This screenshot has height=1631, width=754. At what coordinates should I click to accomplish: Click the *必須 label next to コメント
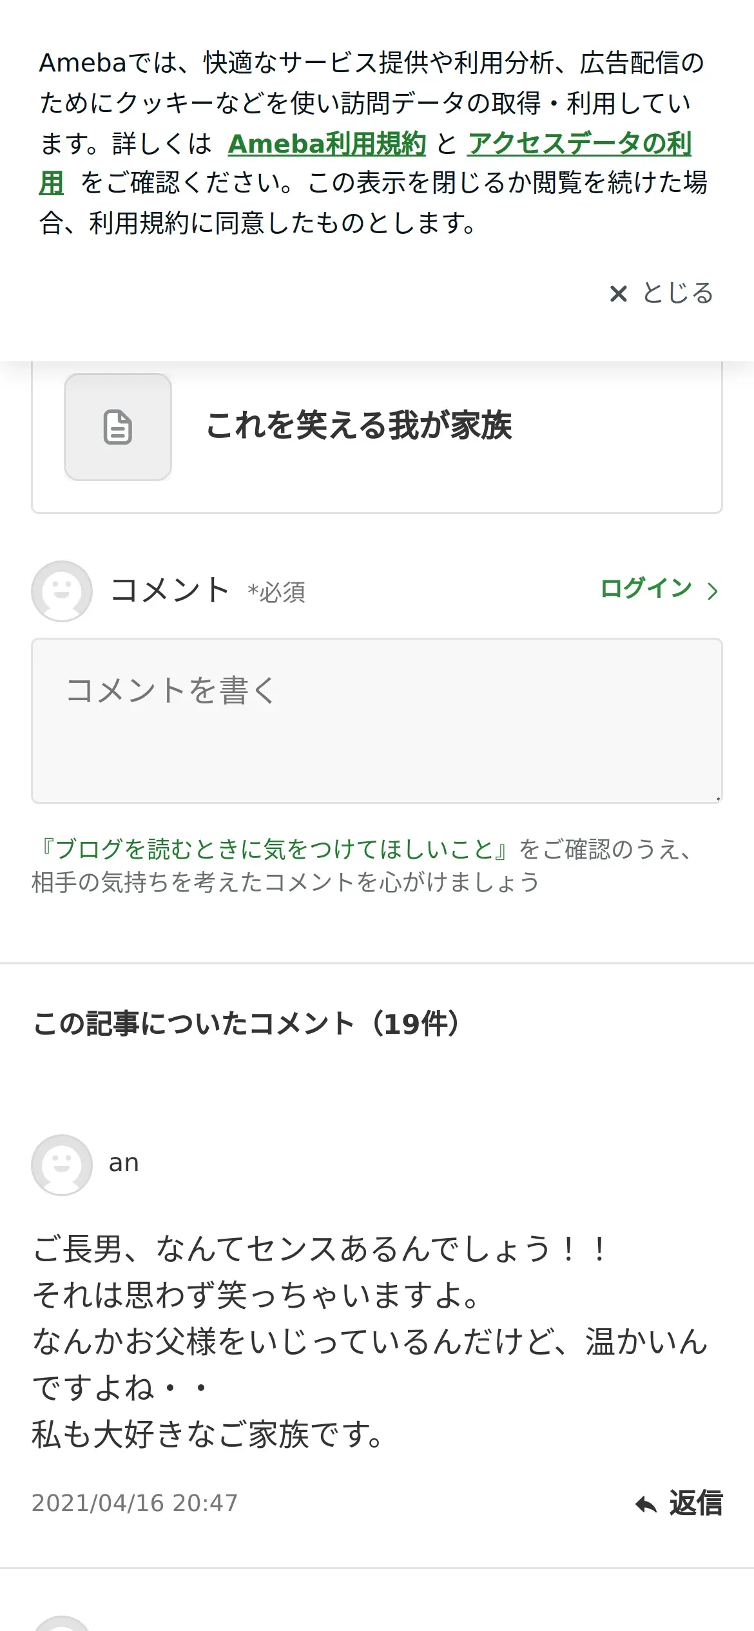coord(276,593)
